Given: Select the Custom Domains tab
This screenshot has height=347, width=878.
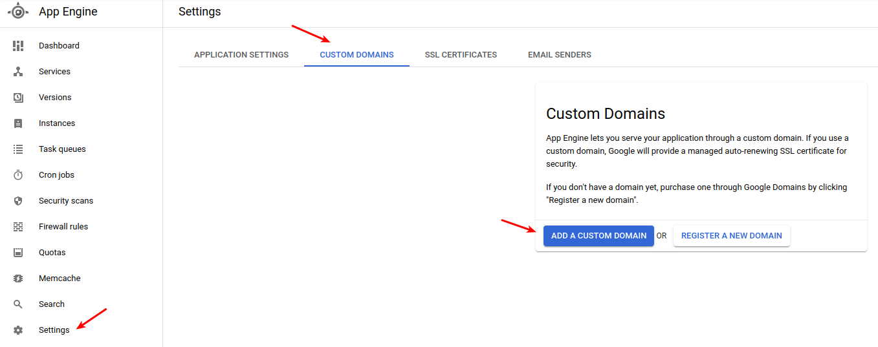Looking at the screenshot, I should tap(357, 55).
